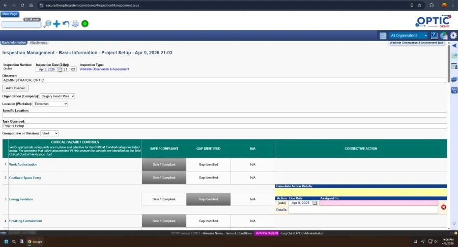Click the printer icon

point(75,24)
